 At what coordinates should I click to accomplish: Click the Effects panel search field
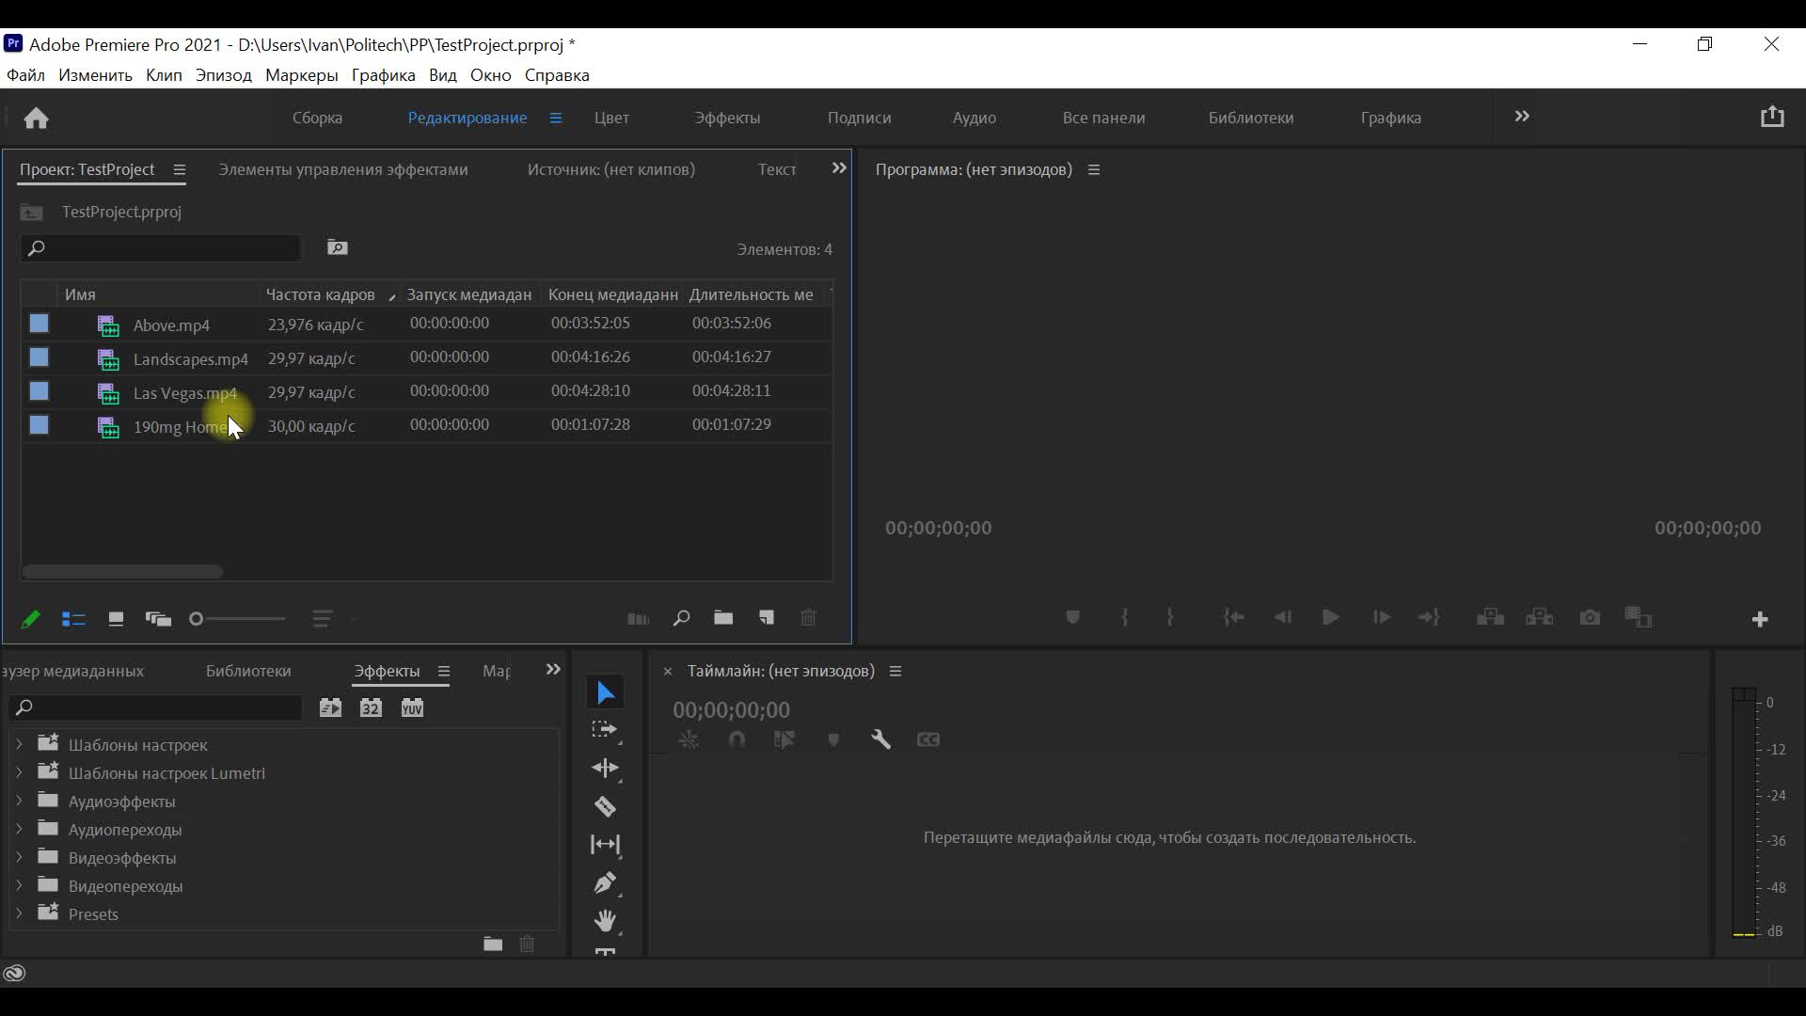[x=155, y=707]
